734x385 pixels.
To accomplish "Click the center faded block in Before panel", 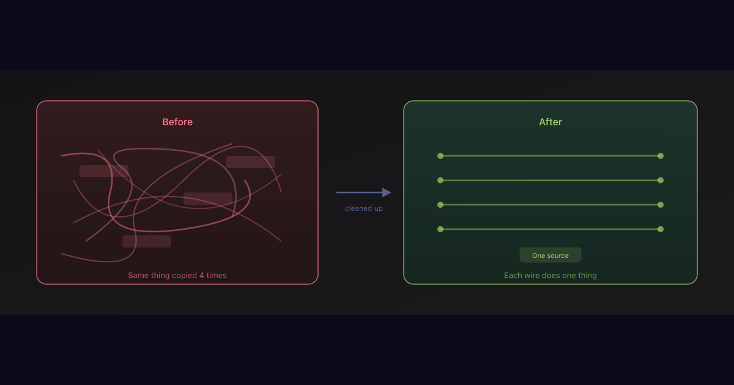I will [208, 199].
